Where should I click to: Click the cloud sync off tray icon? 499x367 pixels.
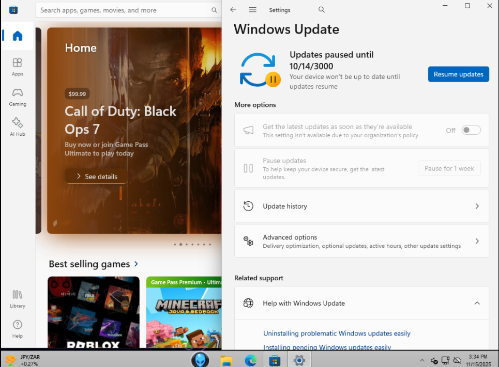pos(457,360)
